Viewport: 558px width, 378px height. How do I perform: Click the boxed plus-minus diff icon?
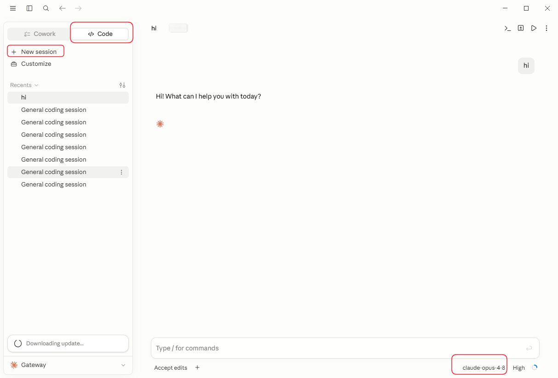pyautogui.click(x=521, y=28)
